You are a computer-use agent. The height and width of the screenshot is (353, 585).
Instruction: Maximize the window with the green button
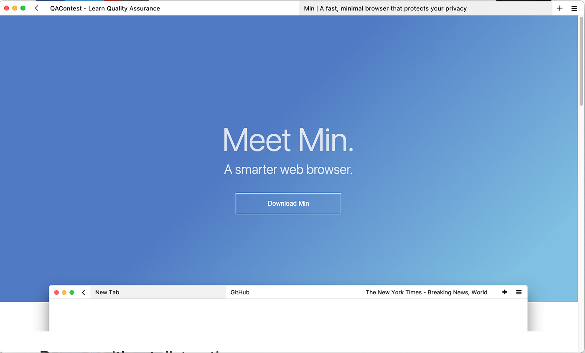point(23,8)
